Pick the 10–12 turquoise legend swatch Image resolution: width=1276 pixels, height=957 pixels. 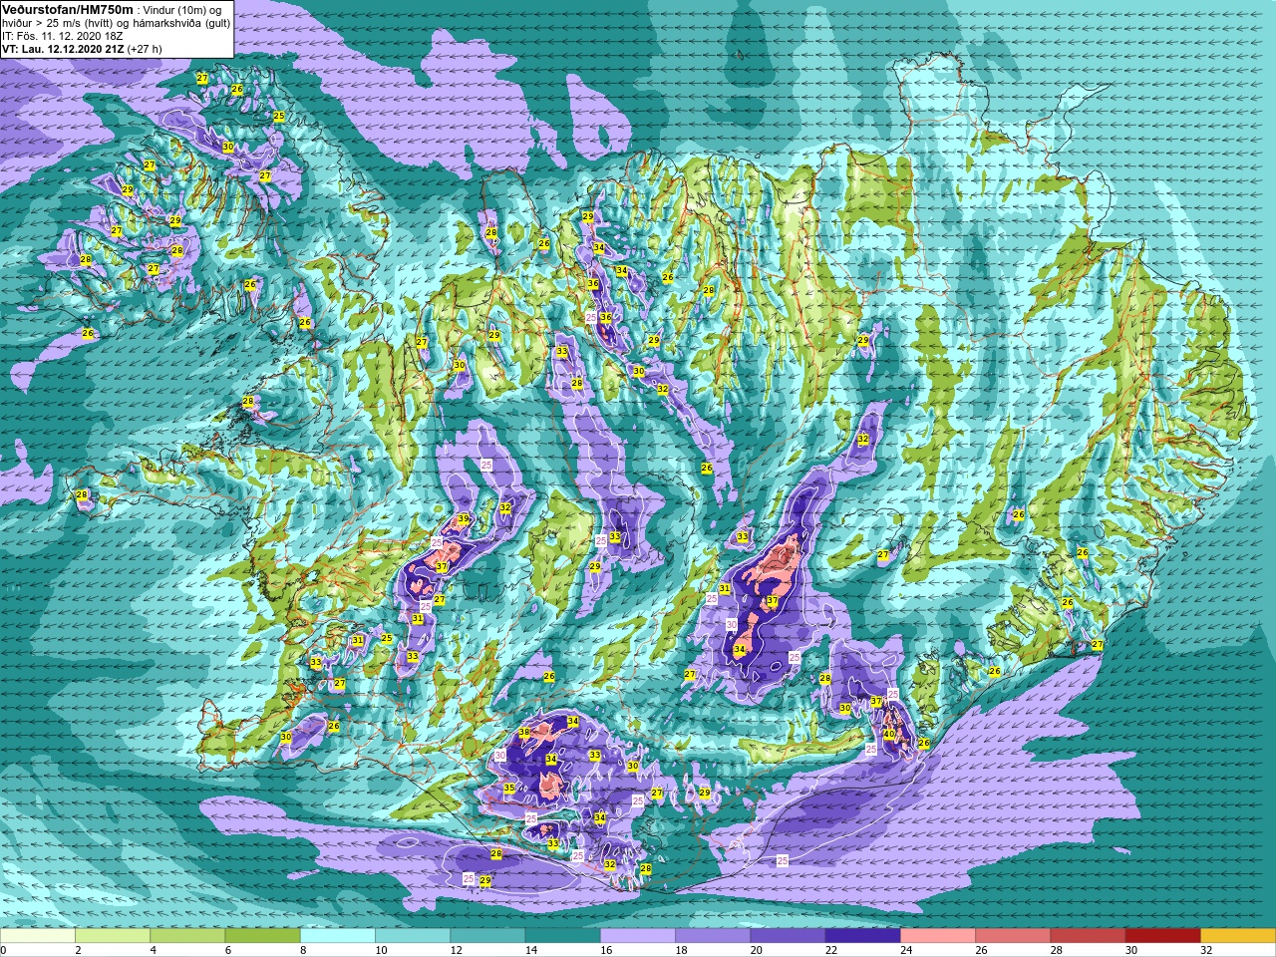click(413, 936)
